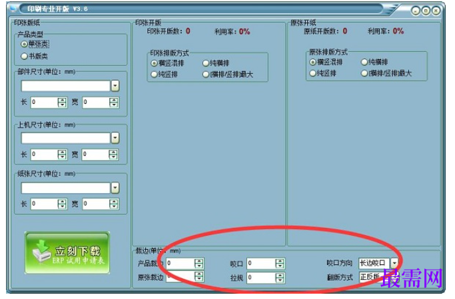Open the 上机尺寸 size dropdown arrow
The width and height of the screenshot is (455, 299).
pyautogui.click(x=115, y=138)
